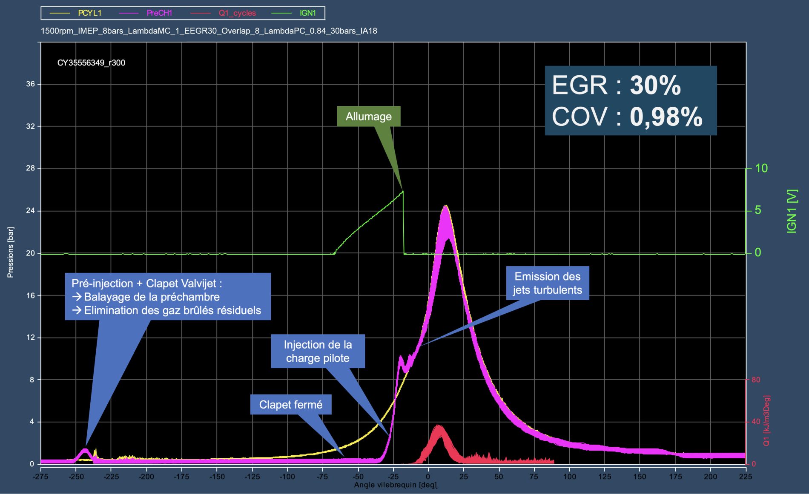Click the Q1_cycles legend entry
Image resolution: width=809 pixels, height=494 pixels.
237,13
